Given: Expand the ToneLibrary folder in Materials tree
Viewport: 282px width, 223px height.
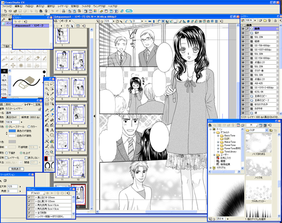Looking at the screenshot, I should click(x=218, y=152).
